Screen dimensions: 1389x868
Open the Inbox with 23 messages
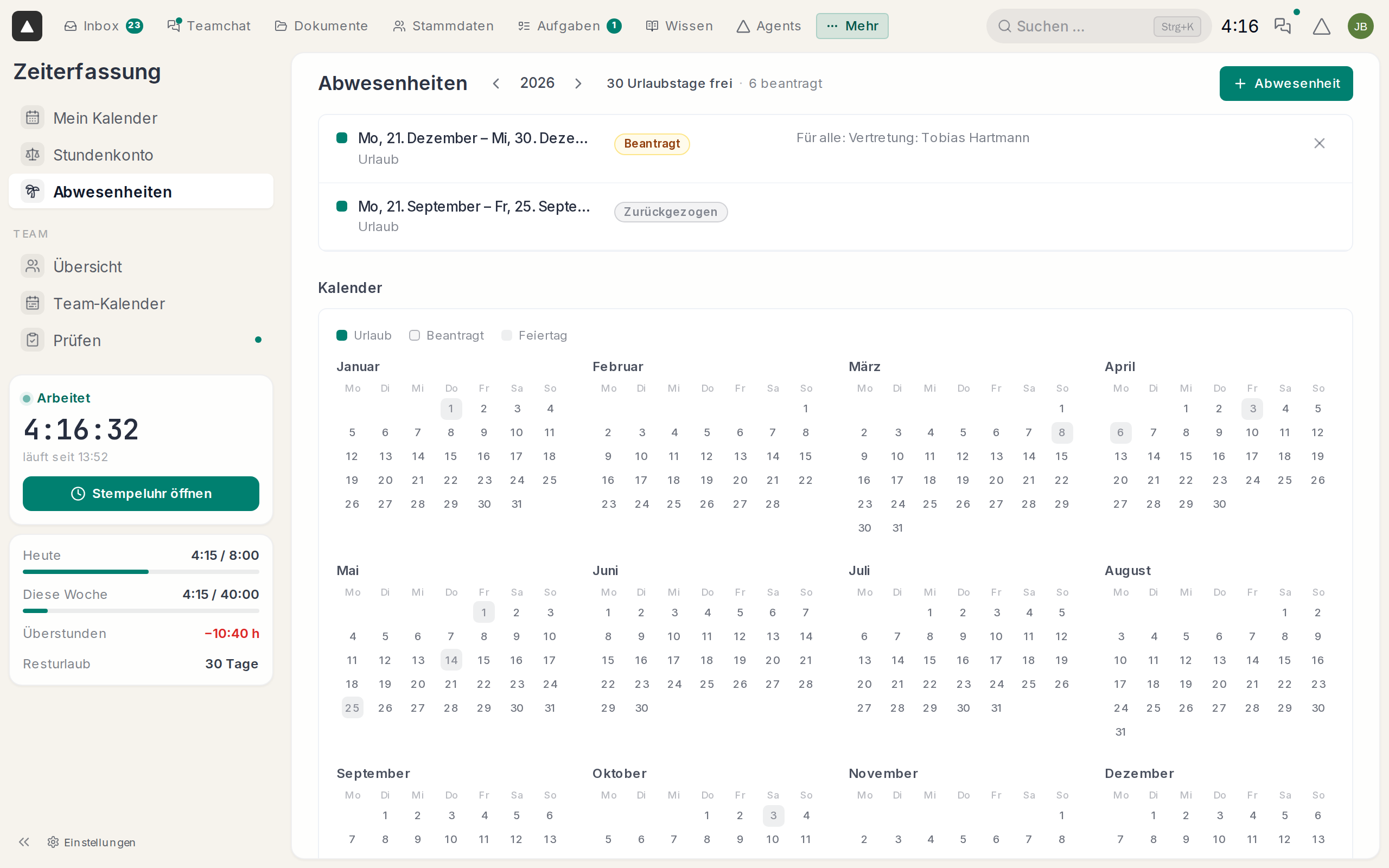tap(103, 26)
